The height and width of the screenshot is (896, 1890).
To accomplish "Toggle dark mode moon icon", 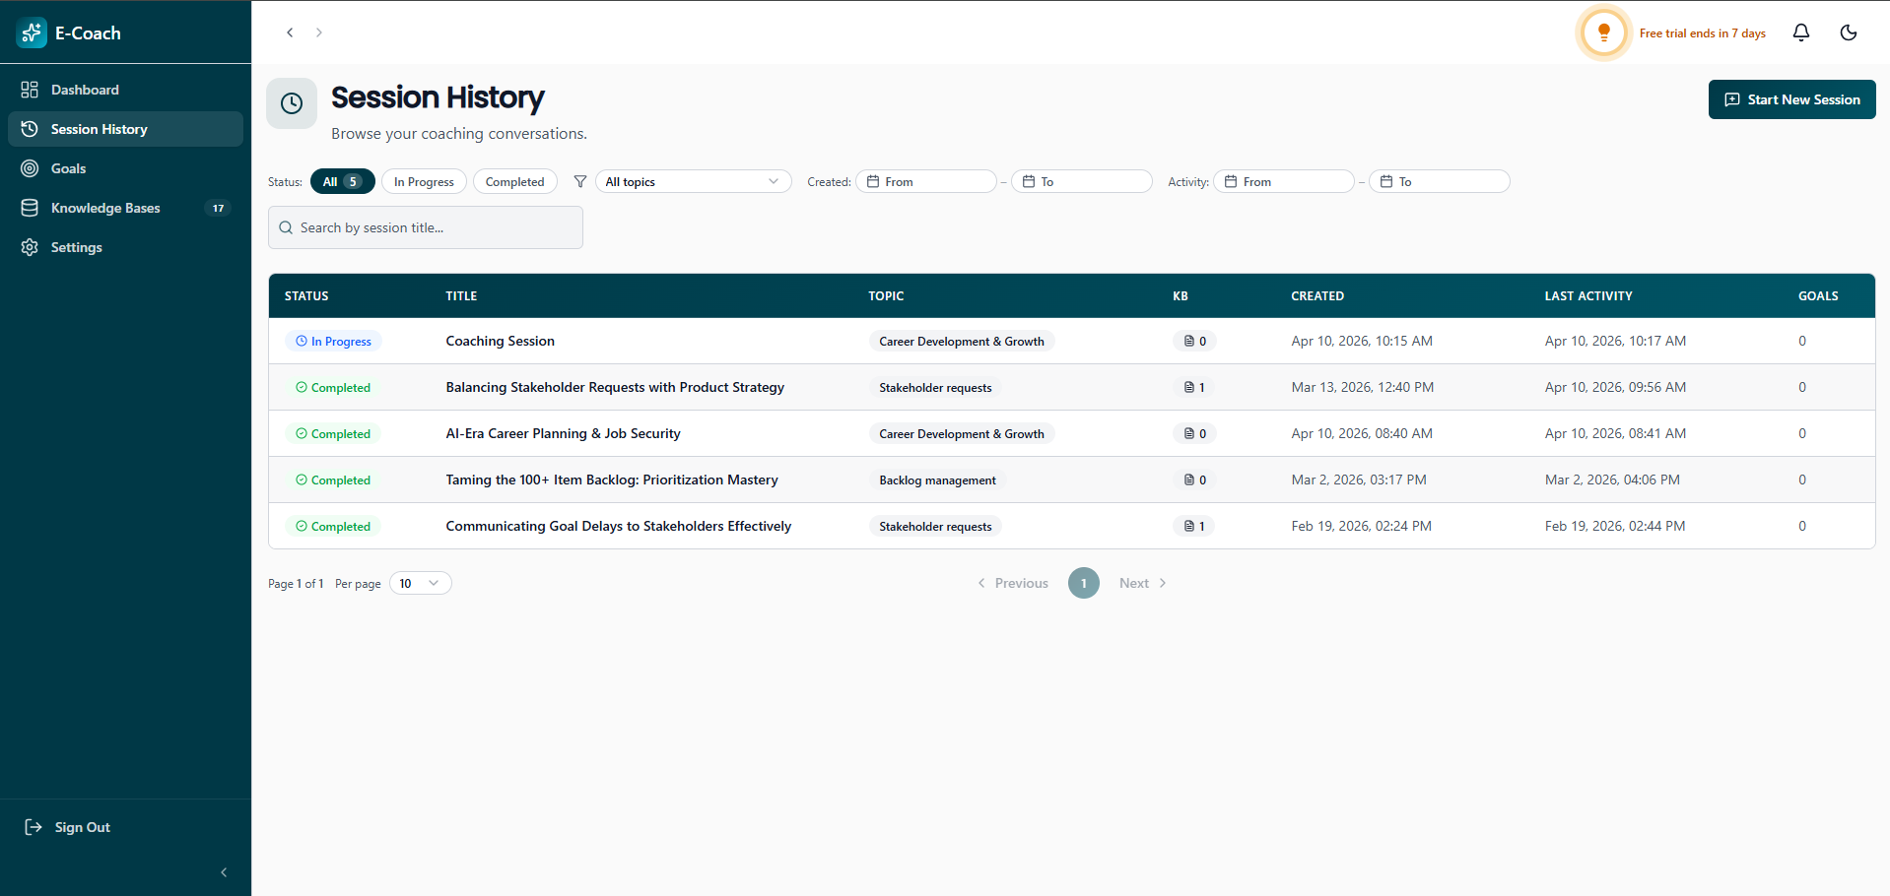I will tap(1849, 32).
